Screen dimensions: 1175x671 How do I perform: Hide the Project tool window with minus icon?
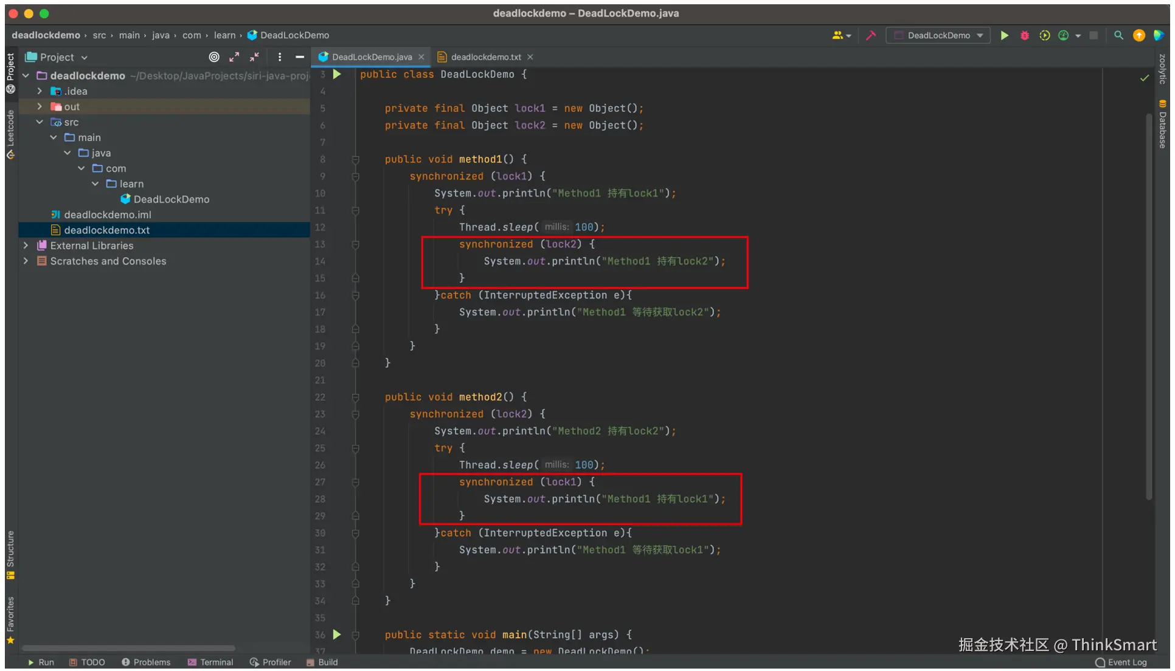coord(299,57)
